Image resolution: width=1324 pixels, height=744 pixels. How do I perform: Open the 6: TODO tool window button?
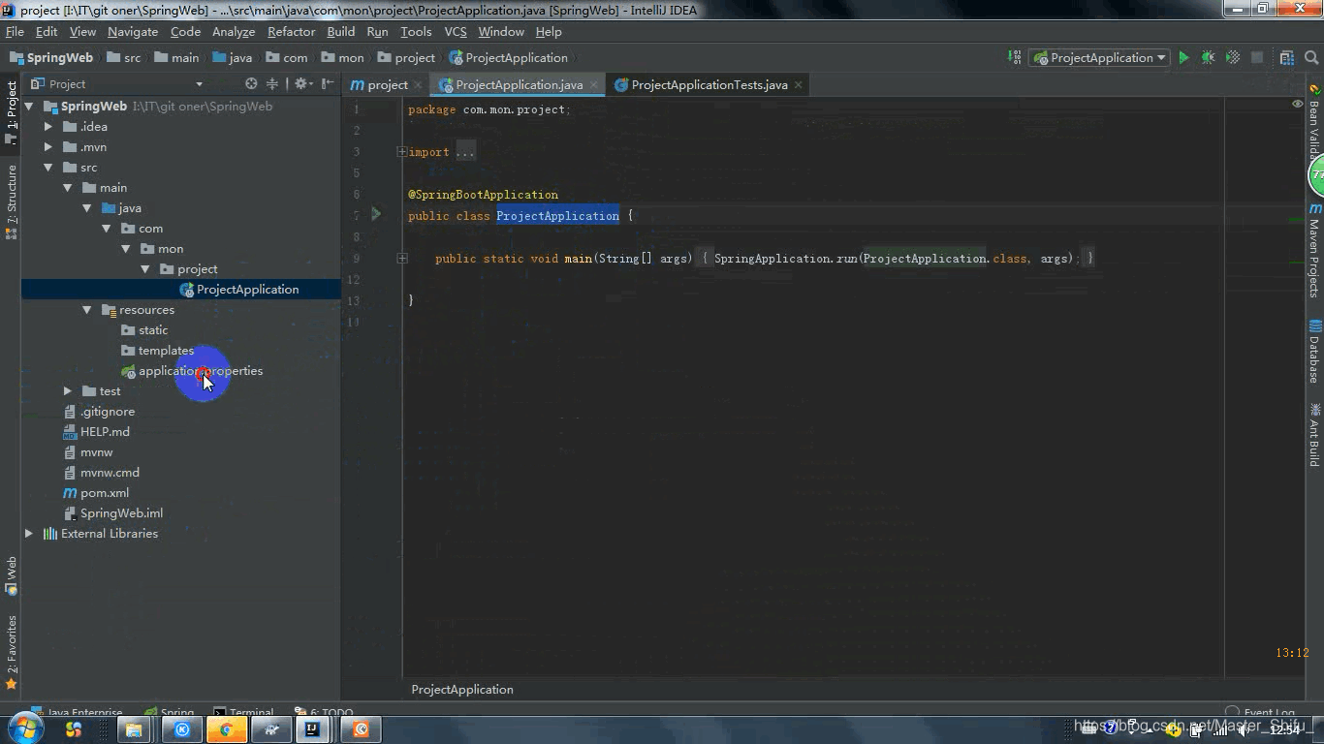click(324, 712)
